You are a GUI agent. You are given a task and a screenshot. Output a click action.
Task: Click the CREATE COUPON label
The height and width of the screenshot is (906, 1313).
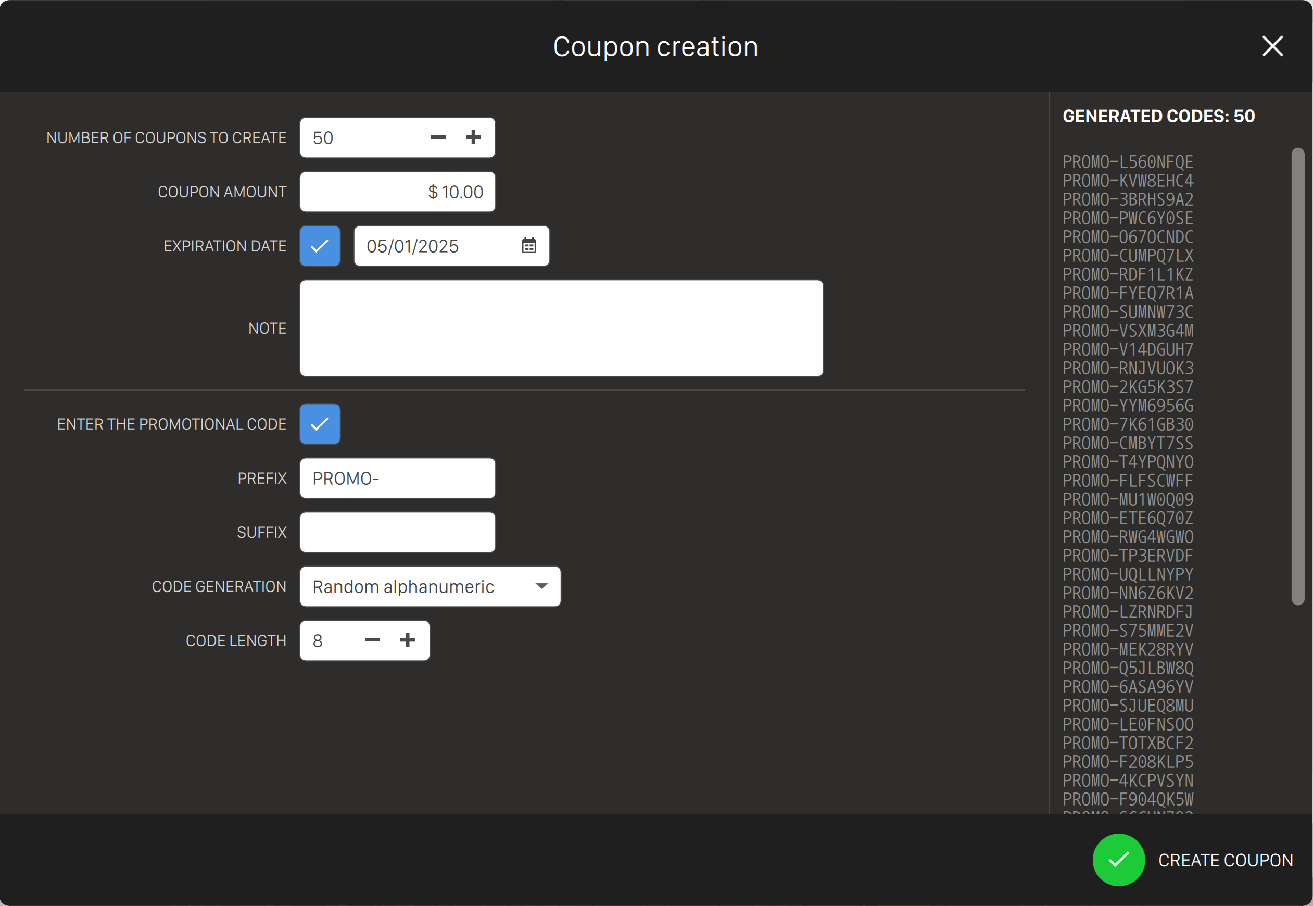click(x=1225, y=860)
